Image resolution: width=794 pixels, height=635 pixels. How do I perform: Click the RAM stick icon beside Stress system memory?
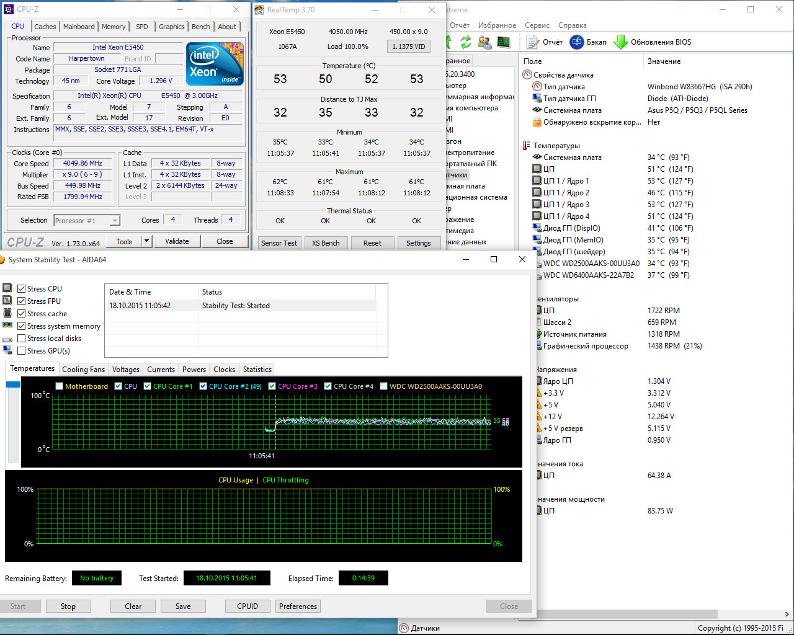click(7, 325)
